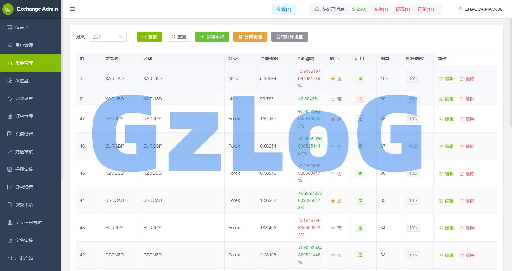
Task: Delete the XAGUSD row
Action: click(467, 99)
